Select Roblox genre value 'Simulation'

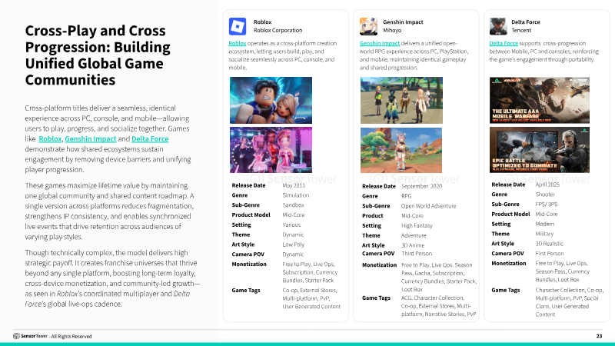pos(296,195)
